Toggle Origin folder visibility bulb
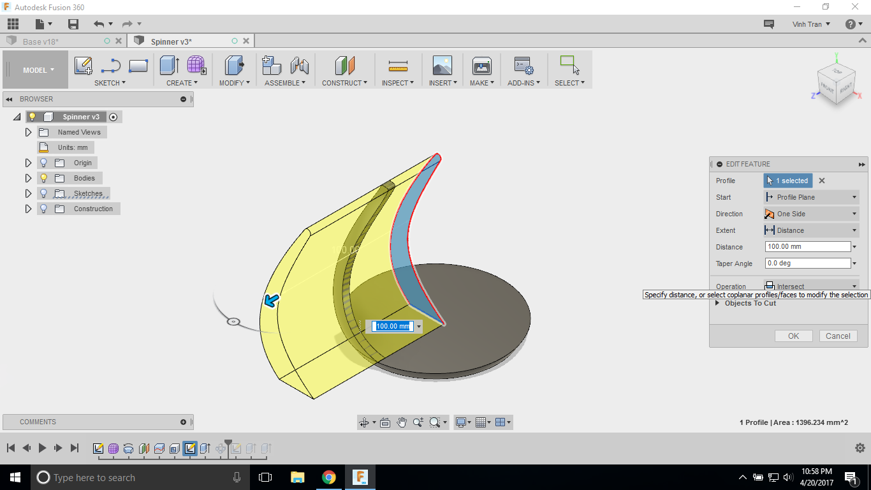This screenshot has width=871, height=490. [x=44, y=163]
